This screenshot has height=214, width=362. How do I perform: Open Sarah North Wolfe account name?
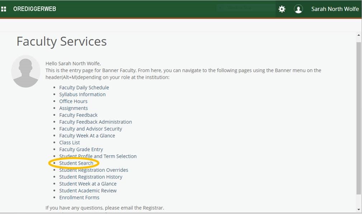335,9
